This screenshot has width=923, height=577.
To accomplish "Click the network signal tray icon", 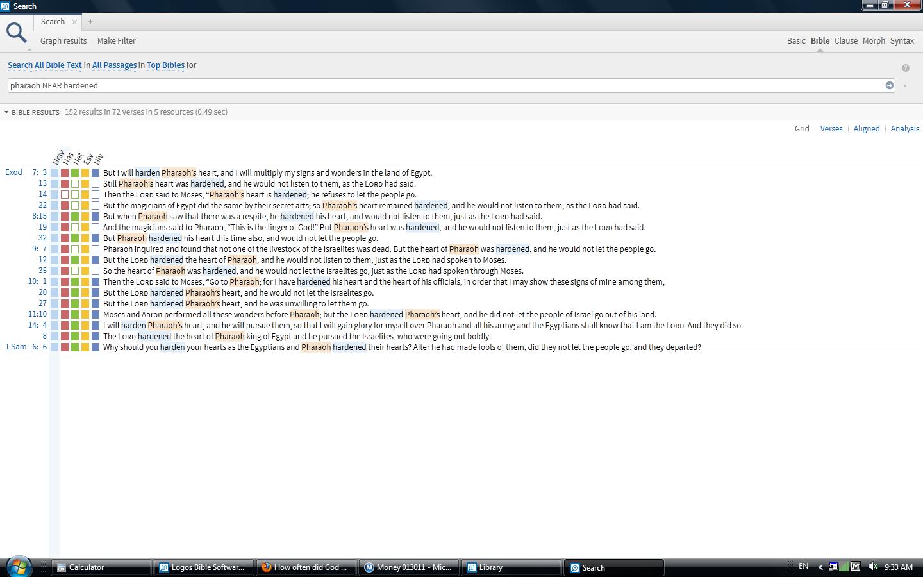I will tap(844, 567).
